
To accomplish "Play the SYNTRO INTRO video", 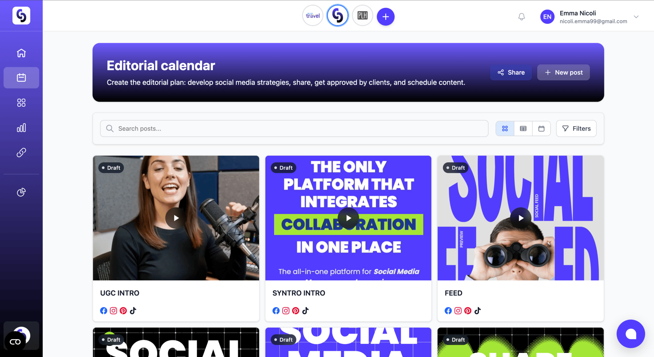I will coord(348,218).
